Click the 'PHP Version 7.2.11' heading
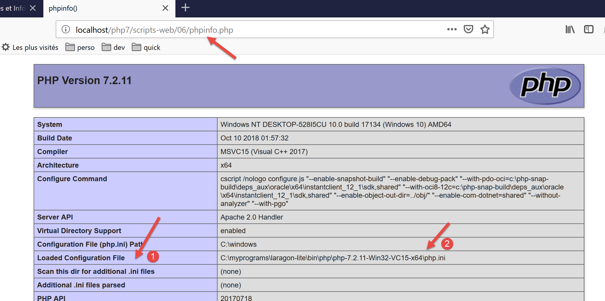 pyautogui.click(x=84, y=81)
